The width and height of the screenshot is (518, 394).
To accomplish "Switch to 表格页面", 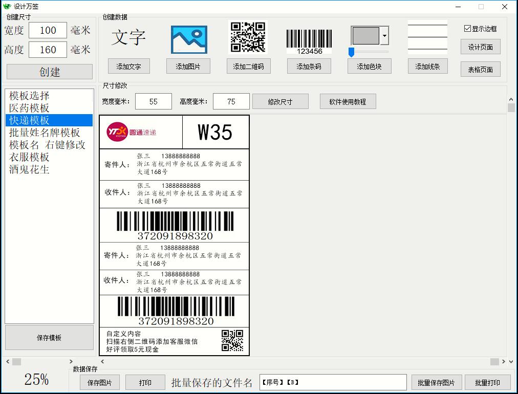I will coord(480,70).
